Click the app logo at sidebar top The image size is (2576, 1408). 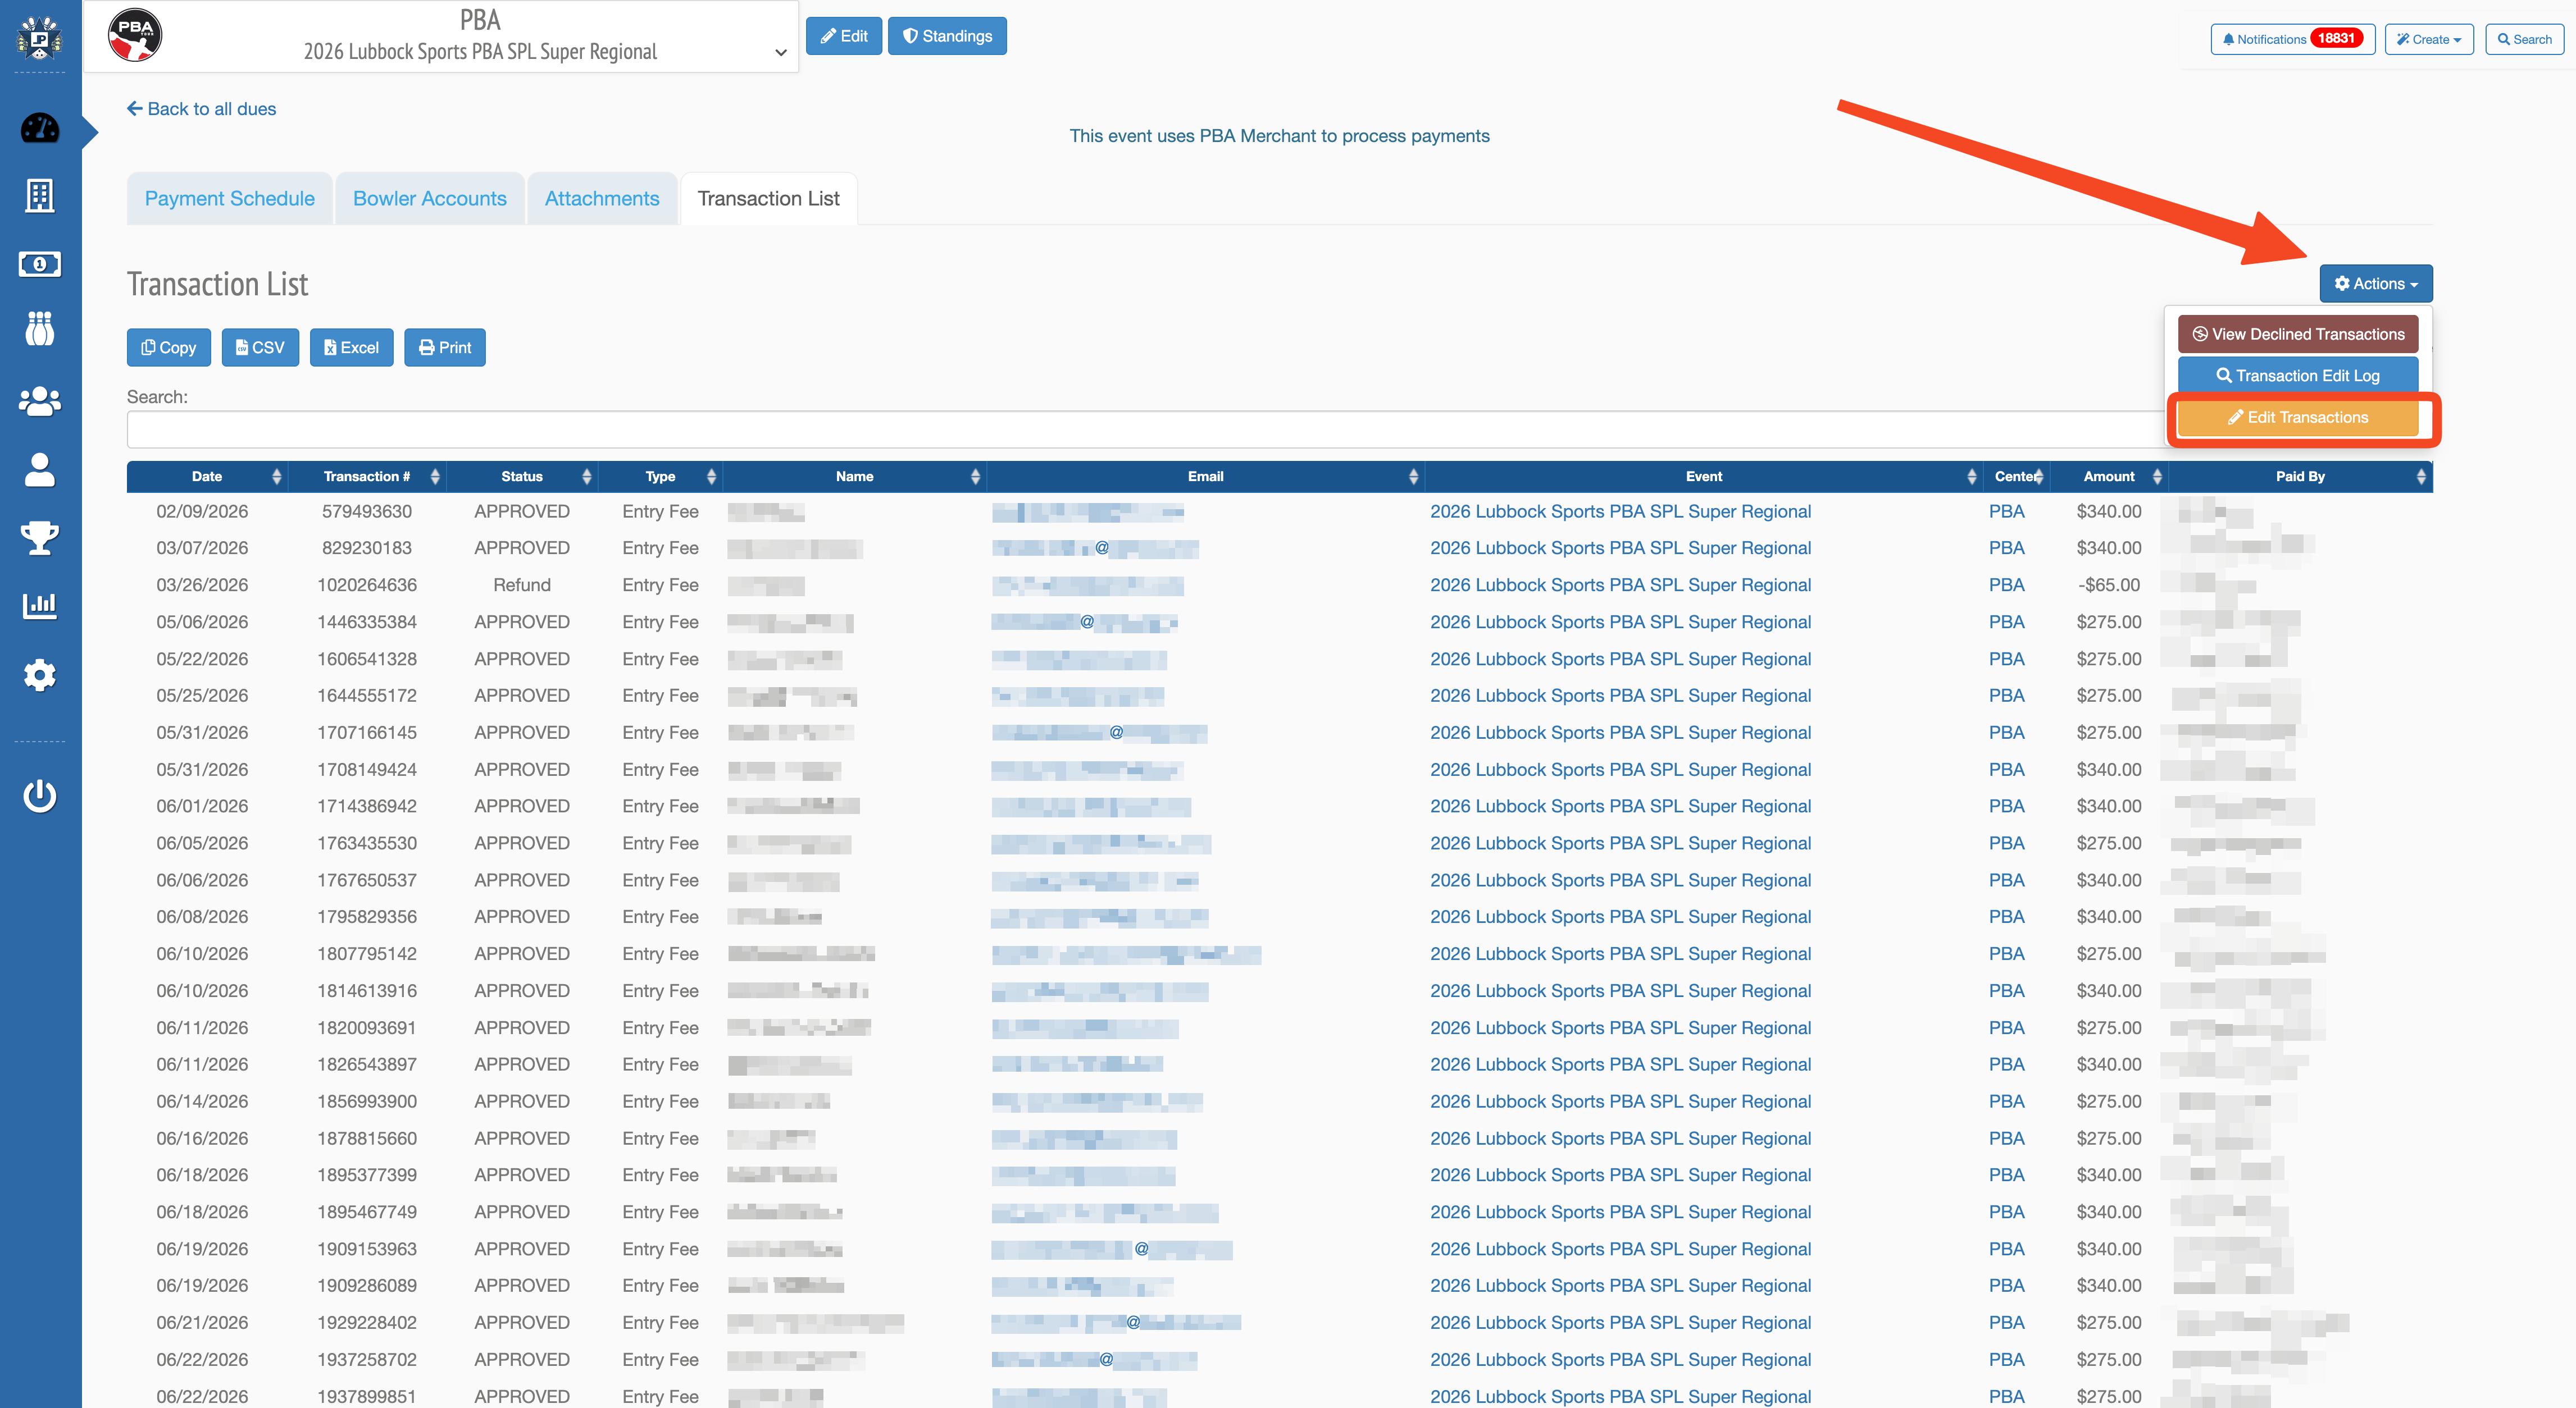[40, 38]
